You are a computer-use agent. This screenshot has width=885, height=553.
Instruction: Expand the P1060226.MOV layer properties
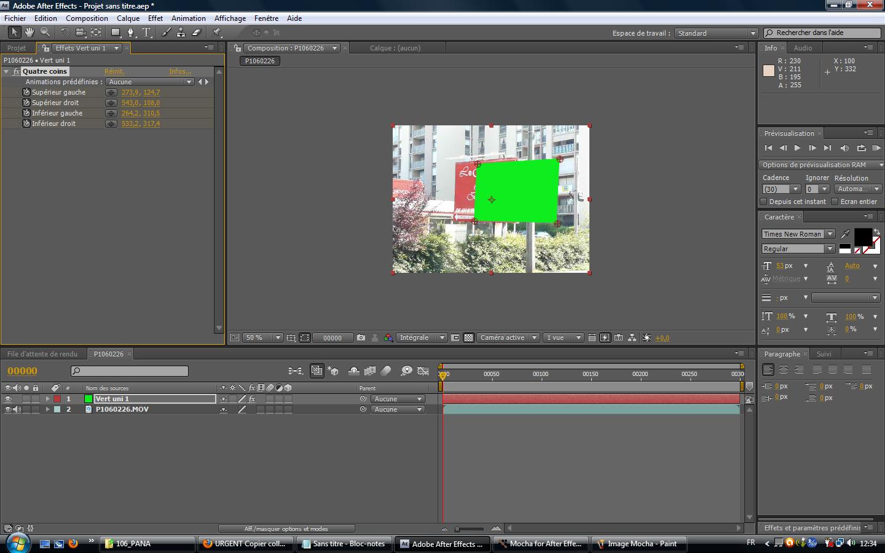click(x=47, y=409)
